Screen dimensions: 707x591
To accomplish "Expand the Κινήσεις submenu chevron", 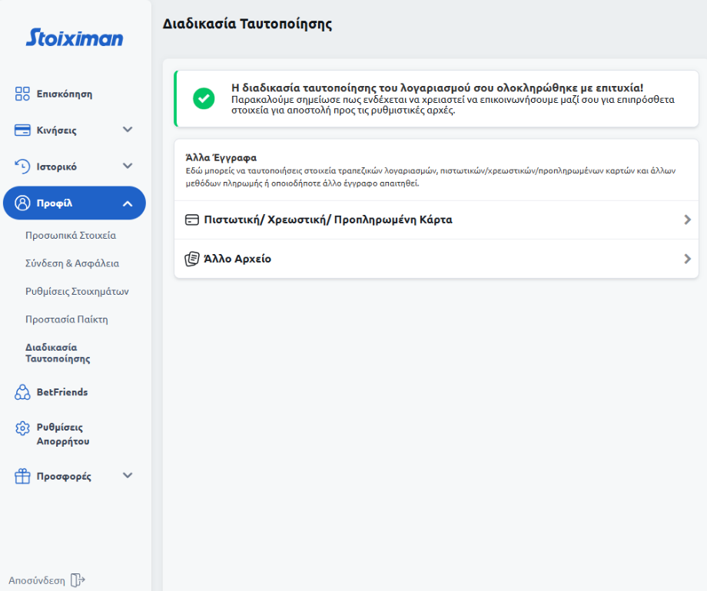I will pos(128,130).
